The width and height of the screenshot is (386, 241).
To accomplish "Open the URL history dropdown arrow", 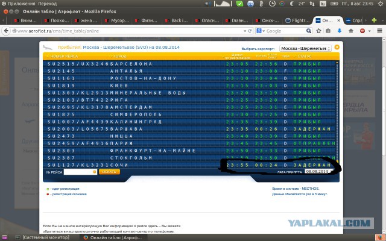I will pyautogui.click(x=245, y=31).
